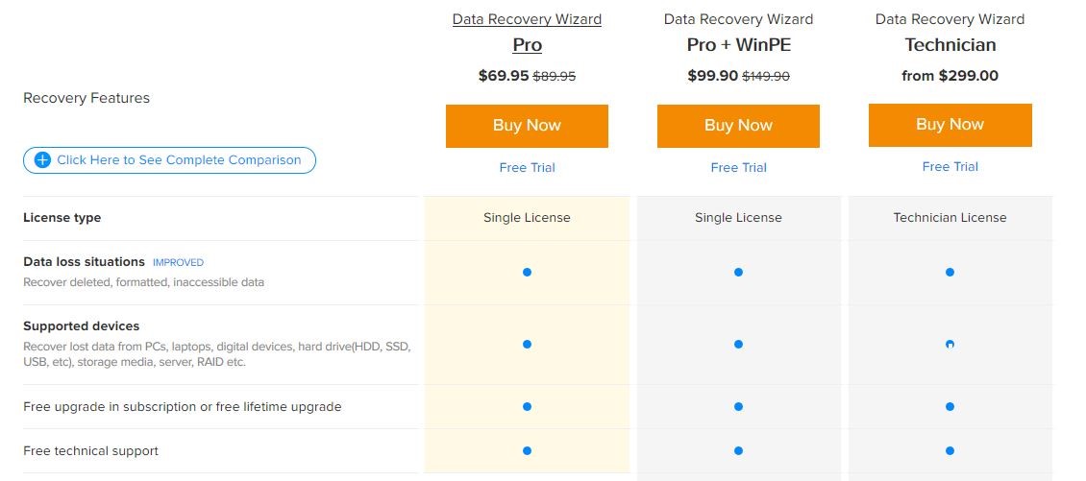Click the Supported devices row heading

[82, 326]
